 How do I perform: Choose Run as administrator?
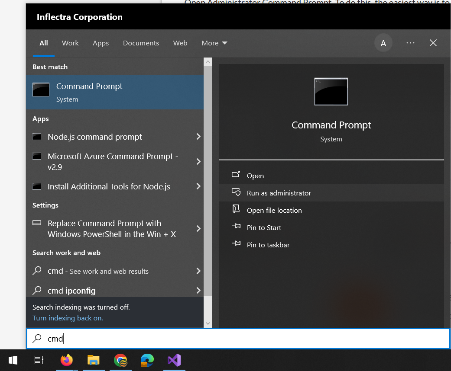(331, 193)
